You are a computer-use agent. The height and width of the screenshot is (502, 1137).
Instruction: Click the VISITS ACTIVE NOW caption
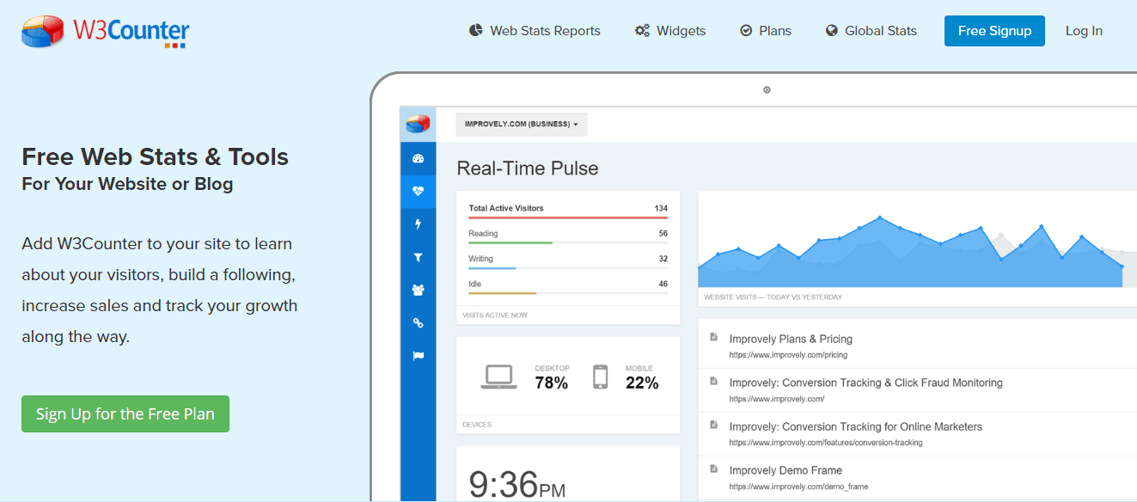(x=495, y=315)
